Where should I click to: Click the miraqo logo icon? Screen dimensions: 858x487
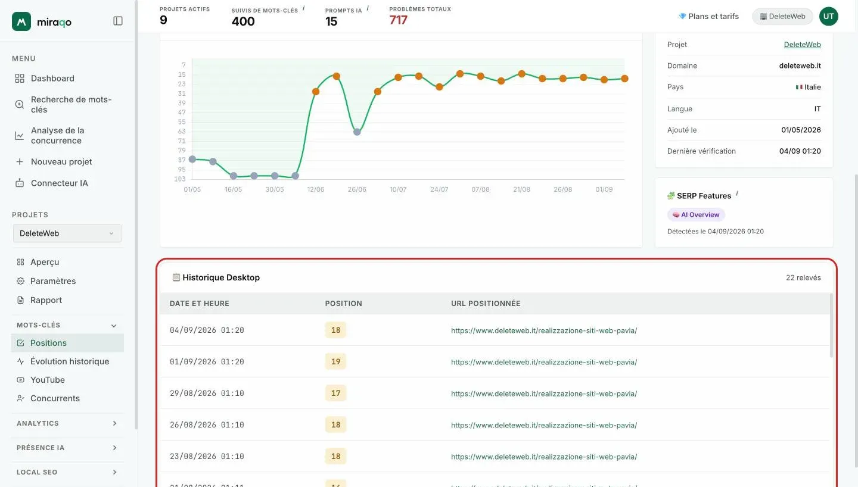click(x=21, y=21)
